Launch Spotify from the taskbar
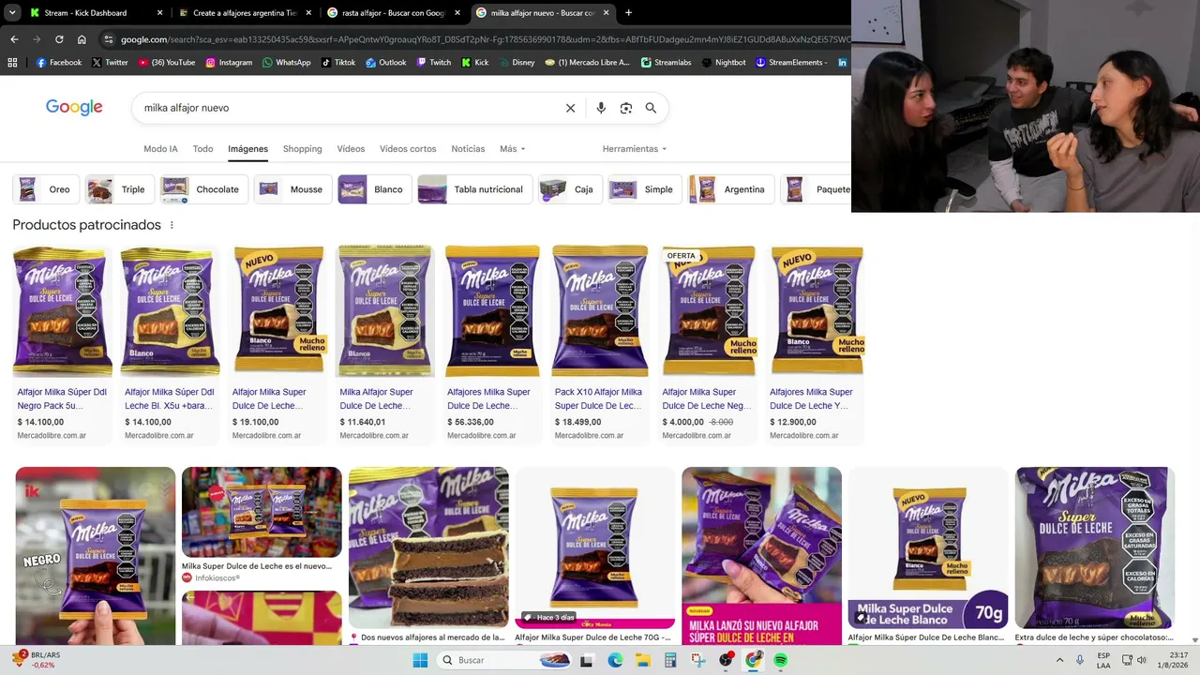Screen dimensions: 1200x675 781,660
